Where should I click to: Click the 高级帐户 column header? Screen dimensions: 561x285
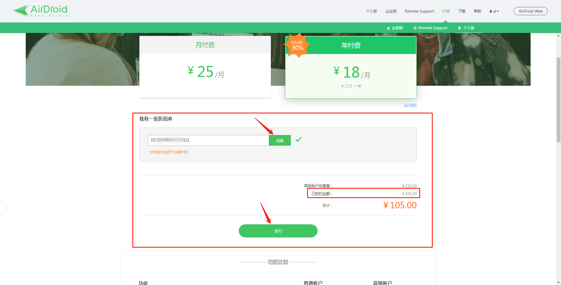(382, 283)
